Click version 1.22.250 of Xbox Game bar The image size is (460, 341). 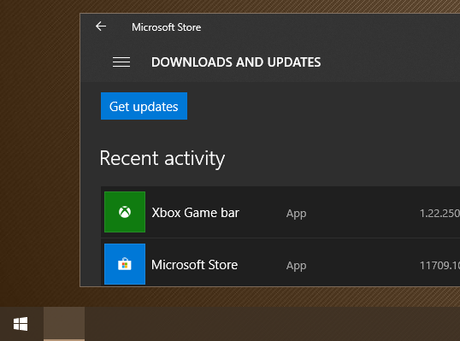coord(439,213)
